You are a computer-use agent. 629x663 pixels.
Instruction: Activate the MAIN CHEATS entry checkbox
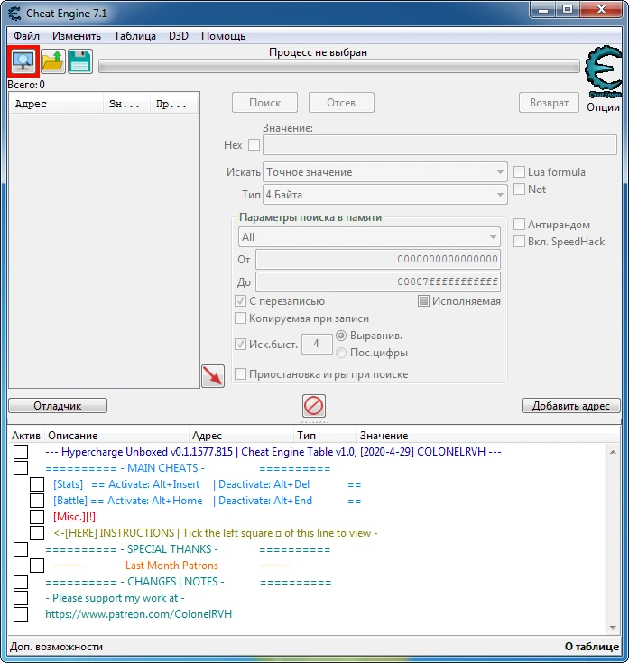[x=21, y=468]
